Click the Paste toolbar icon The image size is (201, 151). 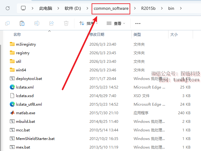click(22, 24)
